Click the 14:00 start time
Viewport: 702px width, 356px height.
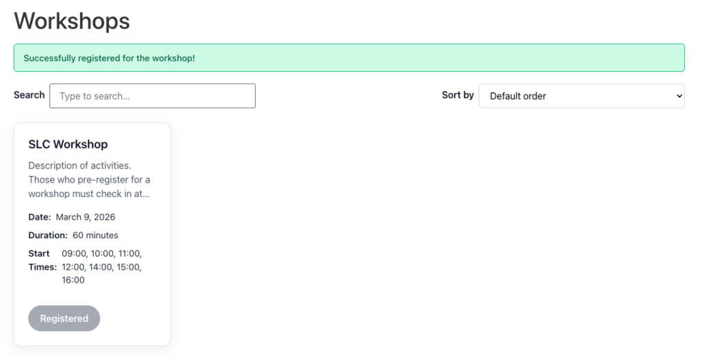click(102, 267)
